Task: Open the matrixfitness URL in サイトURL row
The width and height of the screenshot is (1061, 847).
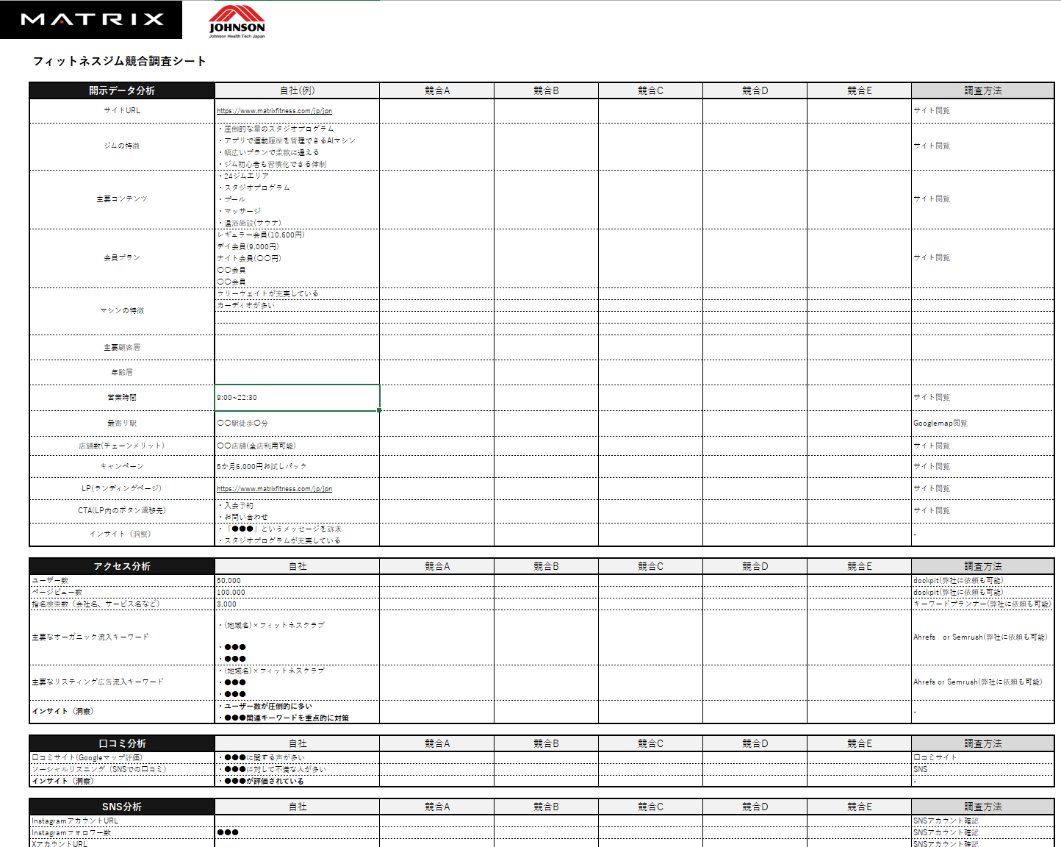Action: point(274,111)
